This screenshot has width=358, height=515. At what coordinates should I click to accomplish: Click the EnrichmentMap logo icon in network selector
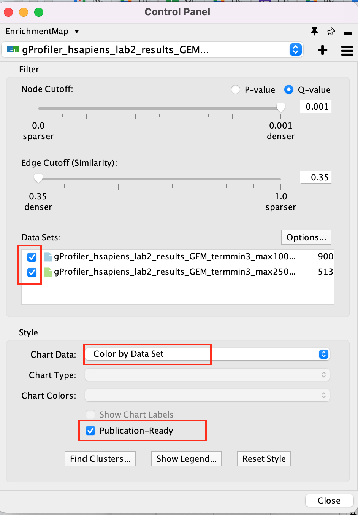13,49
